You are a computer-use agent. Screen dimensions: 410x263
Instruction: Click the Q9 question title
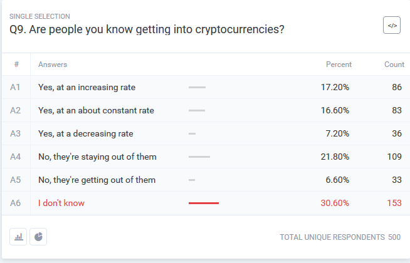147,29
